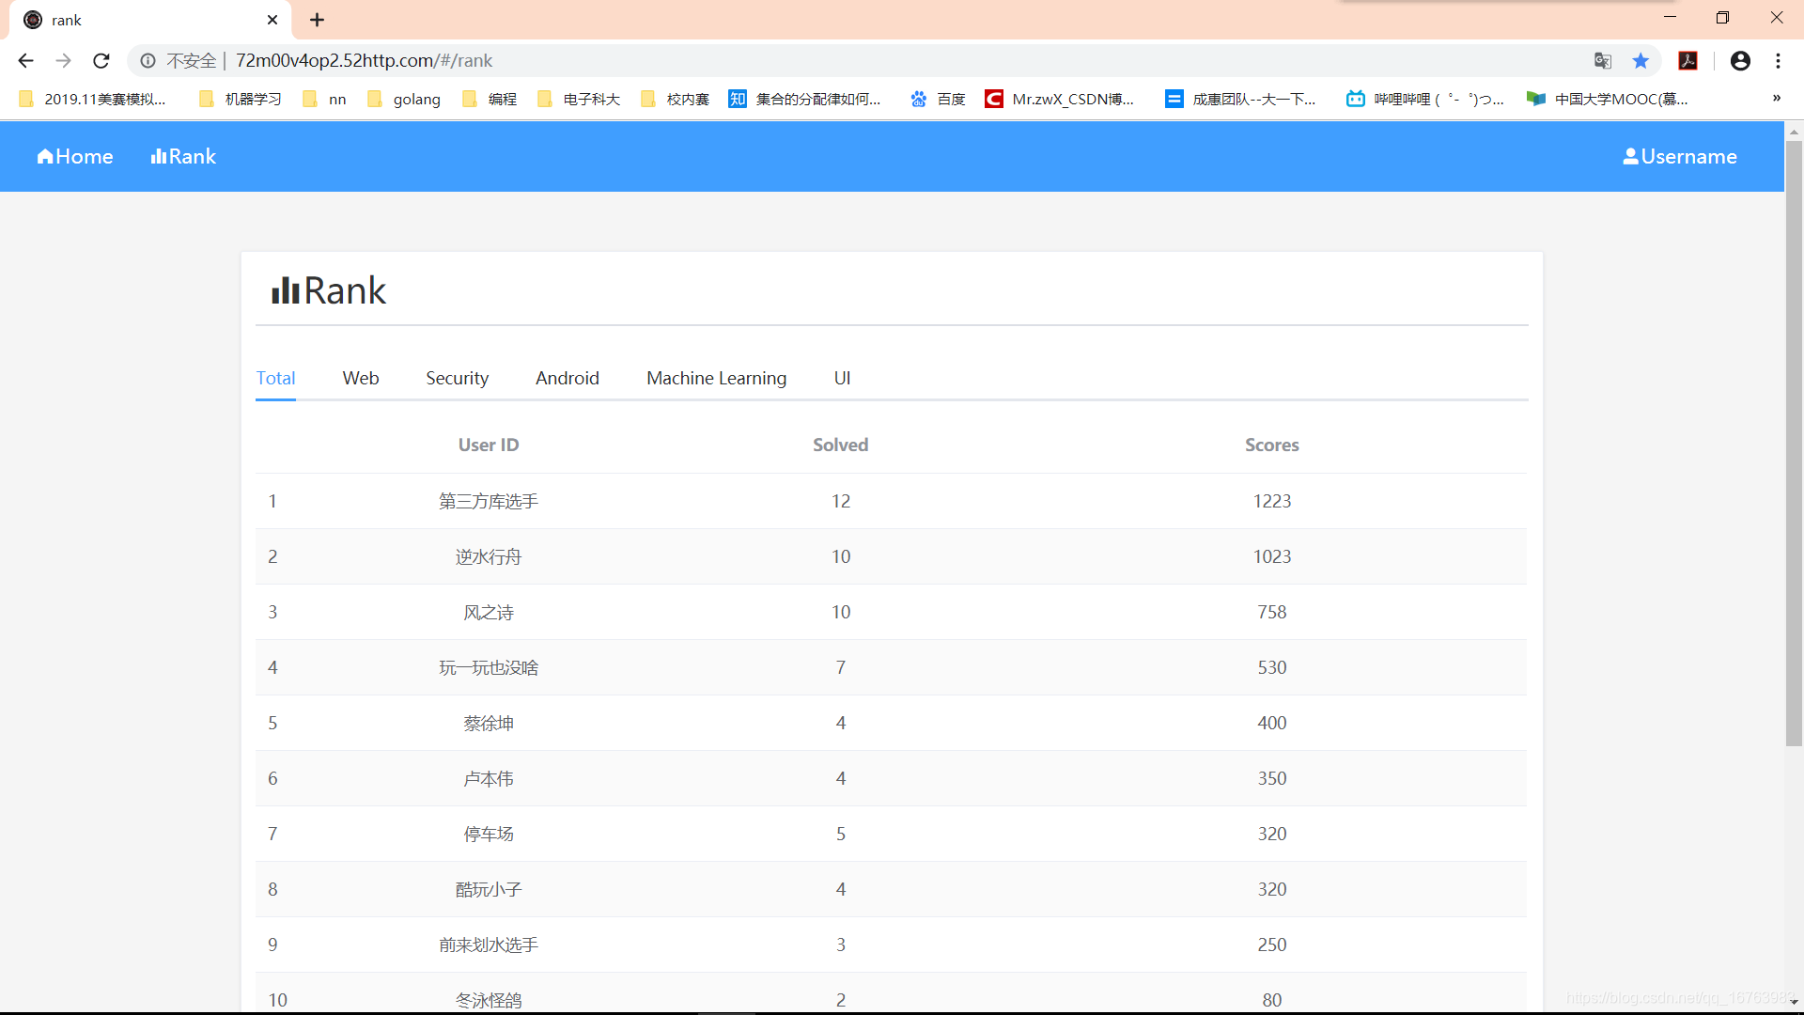Click the browser reload icon
This screenshot has height=1015, width=1804.
pos(101,61)
